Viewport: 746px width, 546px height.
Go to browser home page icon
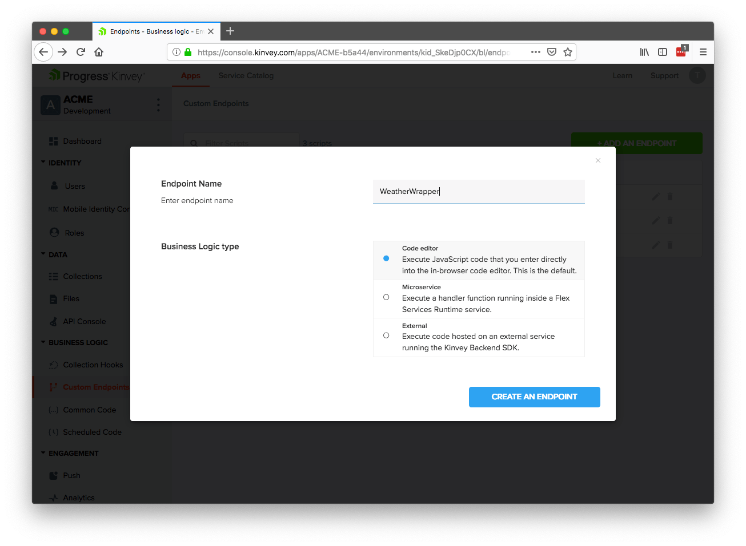(99, 52)
